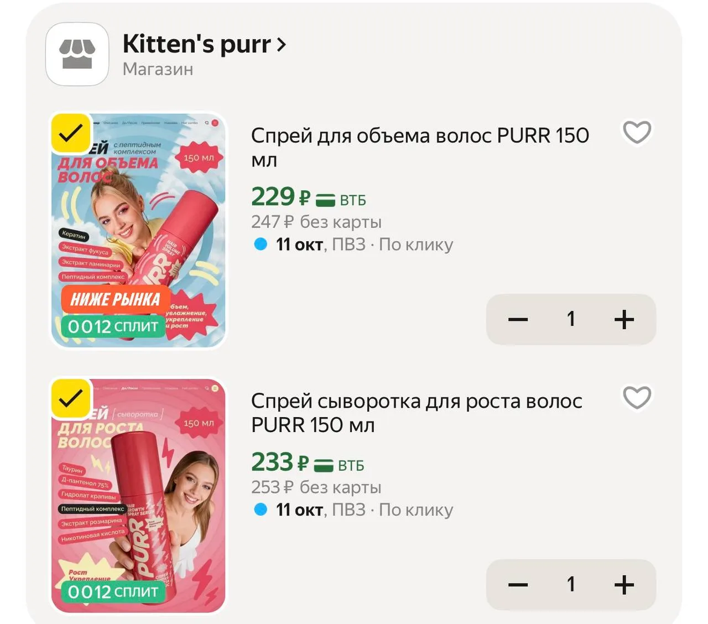Tap the '0012 СПЛИТ' badge on volume spray
708x624 pixels.
[113, 326]
